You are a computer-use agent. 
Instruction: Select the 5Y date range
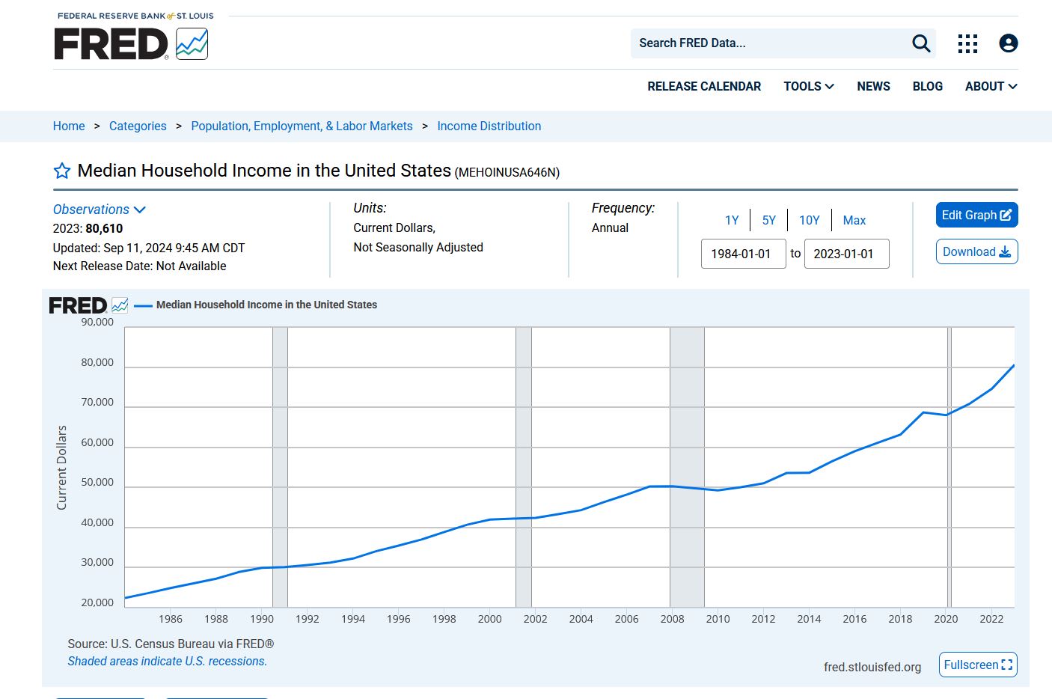click(x=769, y=221)
